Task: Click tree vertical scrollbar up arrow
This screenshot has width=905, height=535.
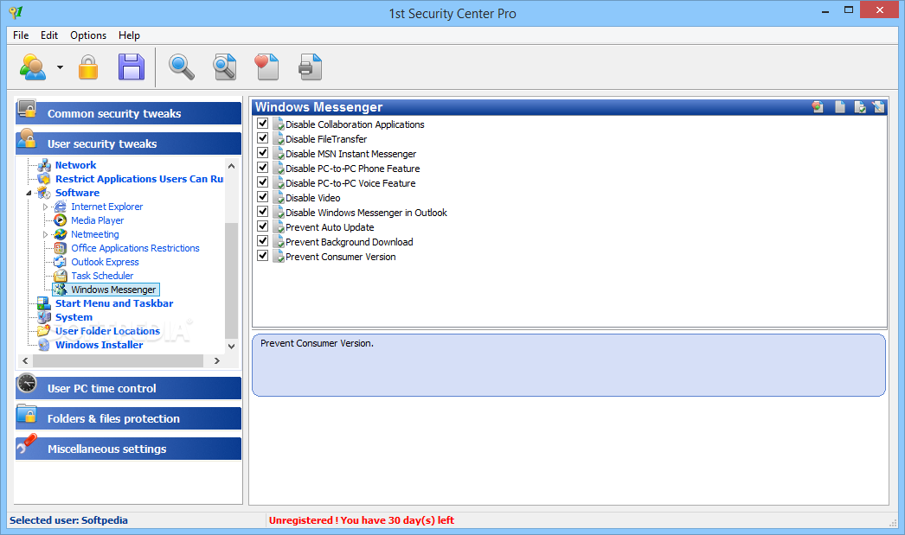Action: [232, 166]
